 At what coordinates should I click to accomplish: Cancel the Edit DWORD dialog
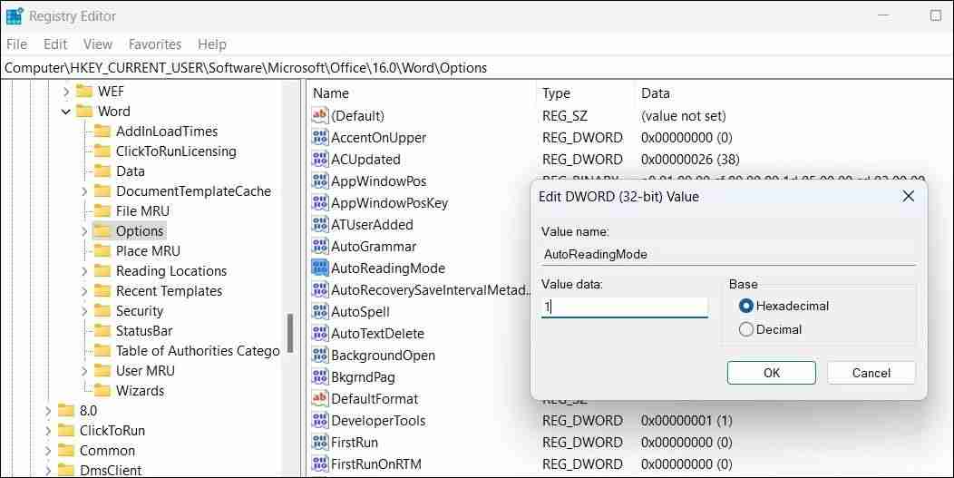[x=871, y=373]
